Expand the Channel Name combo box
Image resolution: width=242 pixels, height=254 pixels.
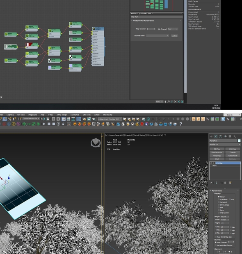[x=158, y=36]
